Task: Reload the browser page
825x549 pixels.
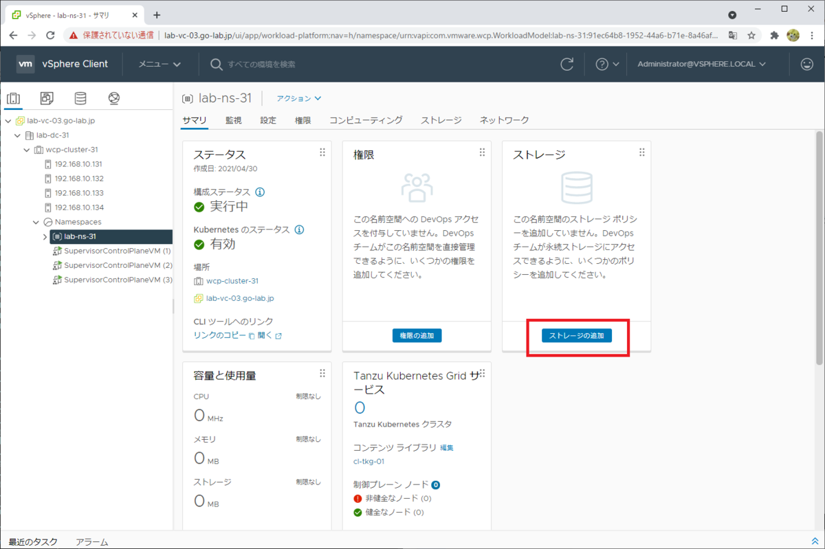Action: coord(50,35)
